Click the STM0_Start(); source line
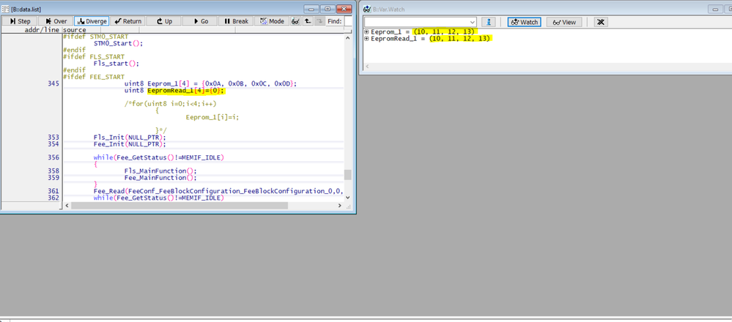 (118, 43)
